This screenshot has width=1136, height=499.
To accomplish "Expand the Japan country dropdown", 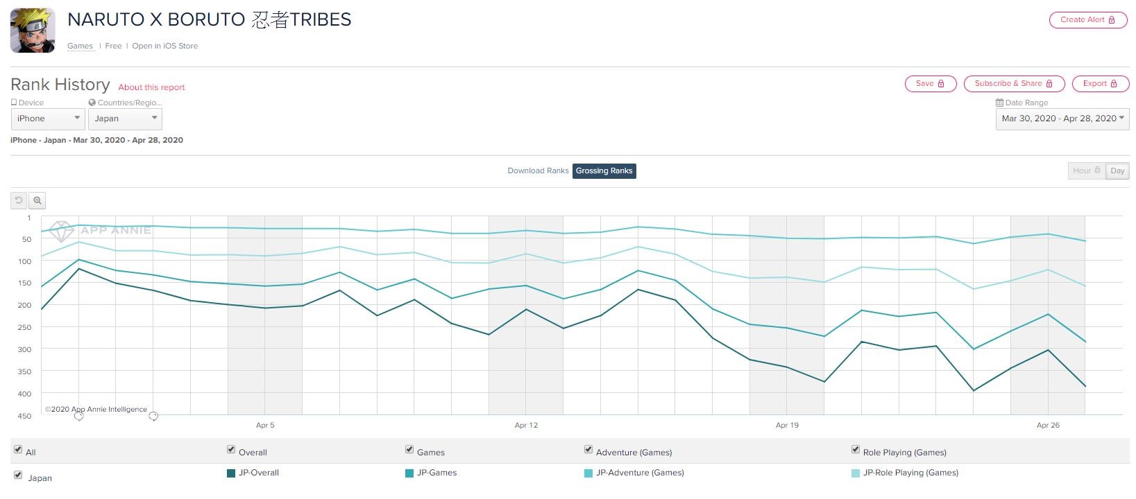I will pos(125,119).
